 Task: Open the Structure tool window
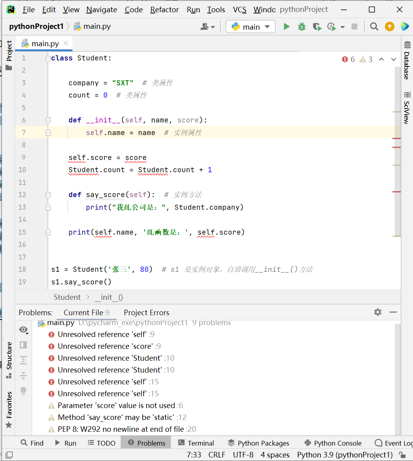click(x=9, y=360)
